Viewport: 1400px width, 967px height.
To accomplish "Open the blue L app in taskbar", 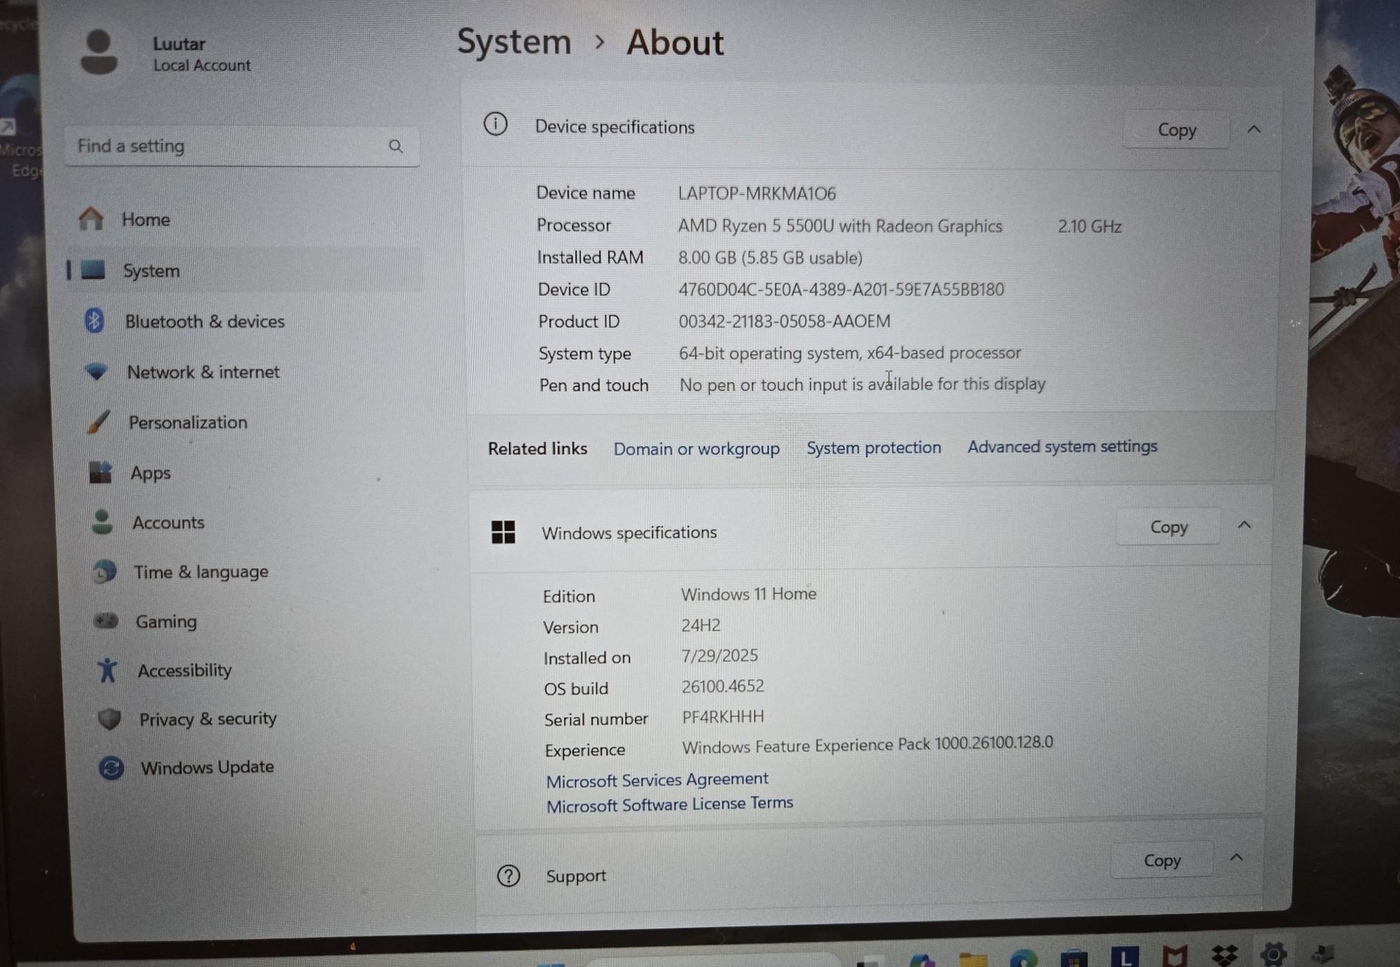I will click(x=1125, y=957).
